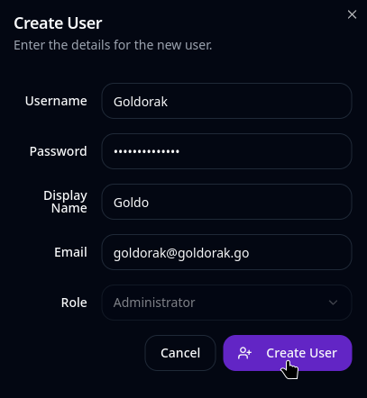Click the Email field with goldorak@goldorak.go
Screen dimensions: 367x398
click(226, 252)
